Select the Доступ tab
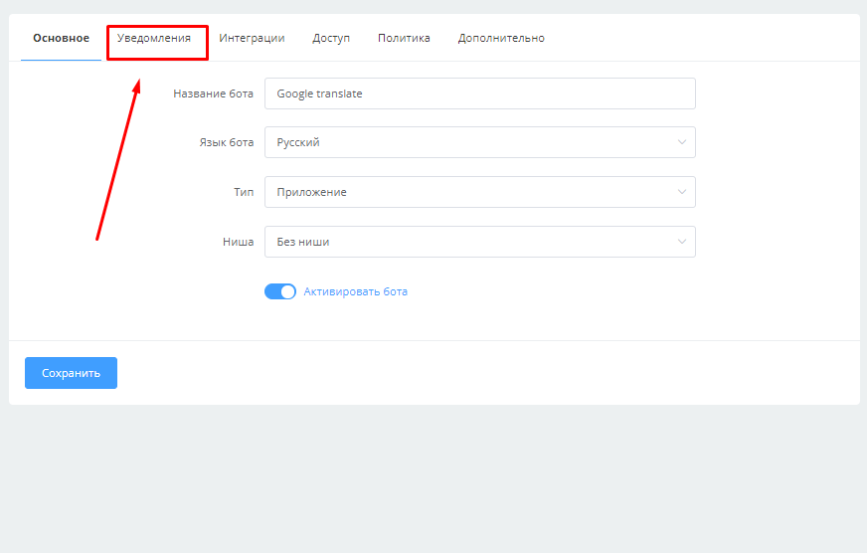 (x=331, y=39)
